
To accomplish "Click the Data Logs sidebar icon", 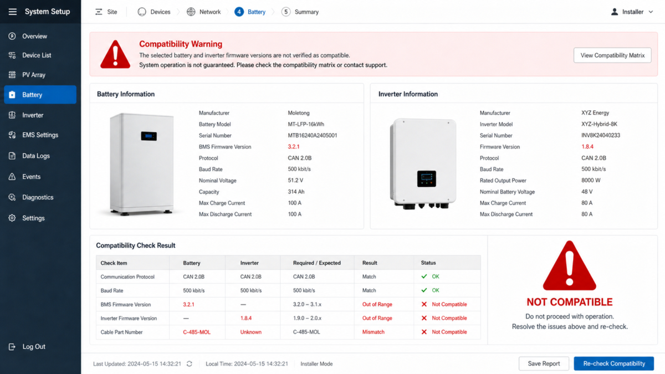I will [x=12, y=156].
